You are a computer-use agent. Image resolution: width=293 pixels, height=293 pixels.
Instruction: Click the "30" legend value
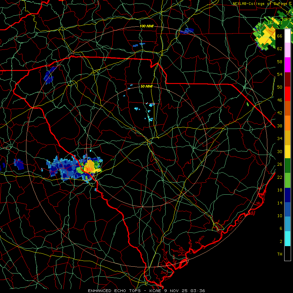click(280, 151)
